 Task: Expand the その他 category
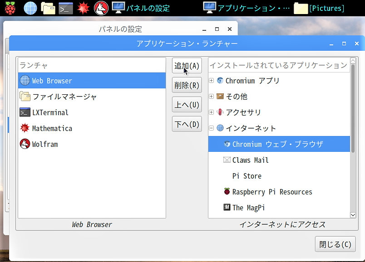click(x=212, y=96)
